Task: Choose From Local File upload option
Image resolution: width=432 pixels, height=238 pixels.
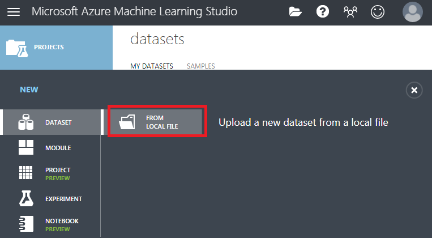Action: pos(156,122)
